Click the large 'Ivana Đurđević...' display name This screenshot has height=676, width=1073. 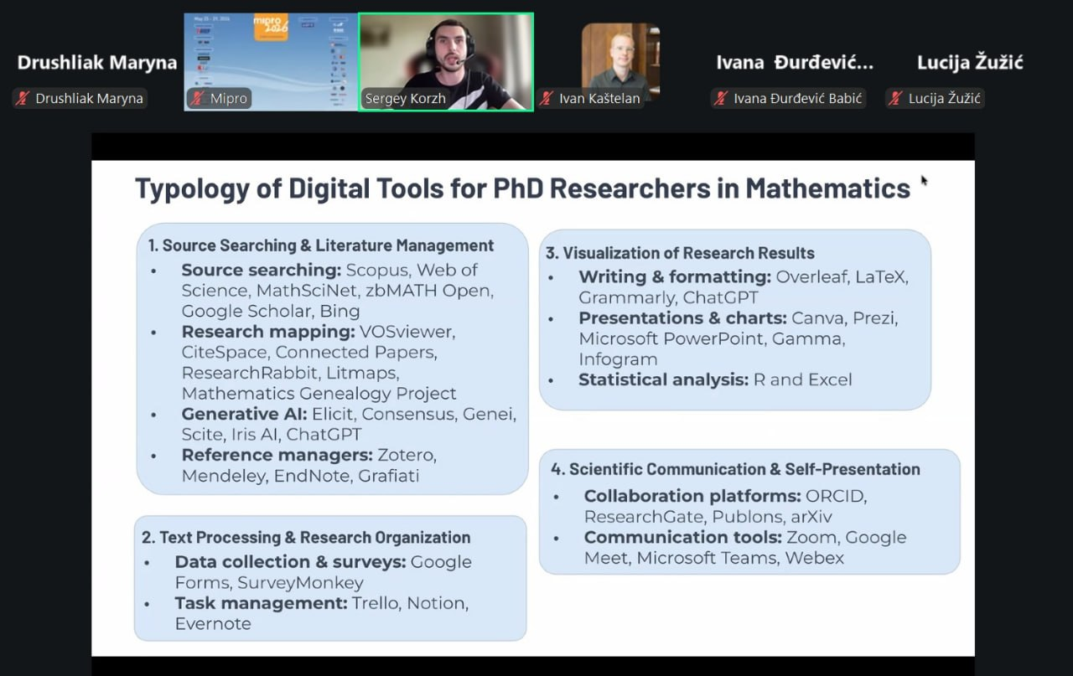[x=795, y=63]
